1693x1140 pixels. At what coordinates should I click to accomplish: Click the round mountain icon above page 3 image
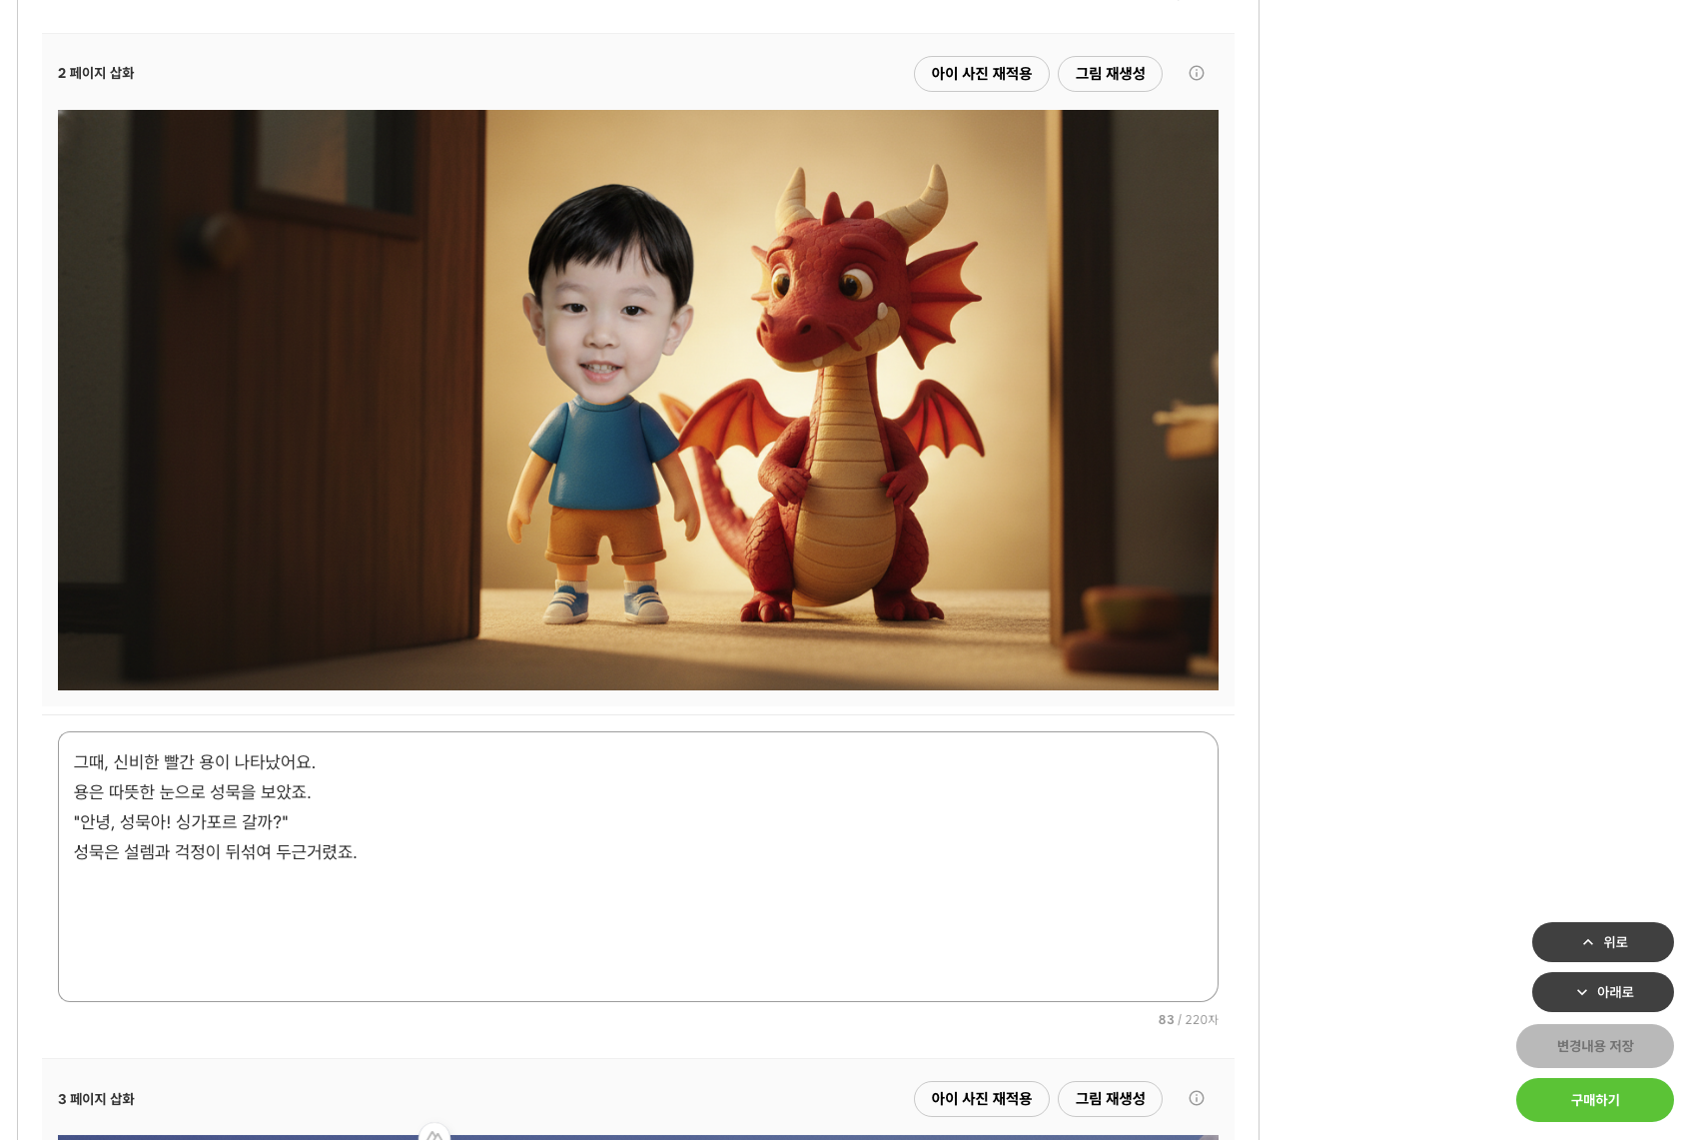(x=434, y=1133)
